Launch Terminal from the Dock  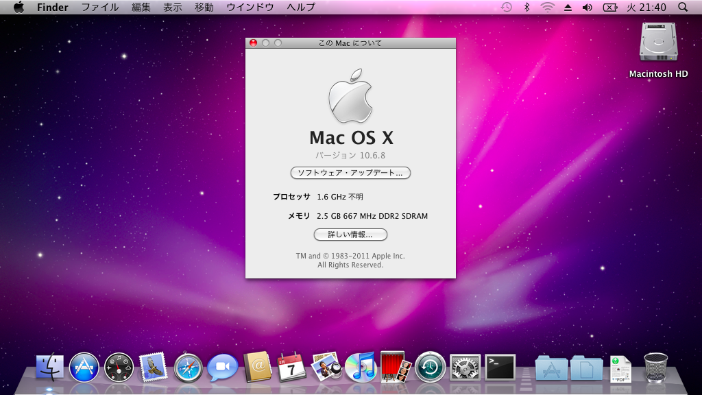point(500,368)
